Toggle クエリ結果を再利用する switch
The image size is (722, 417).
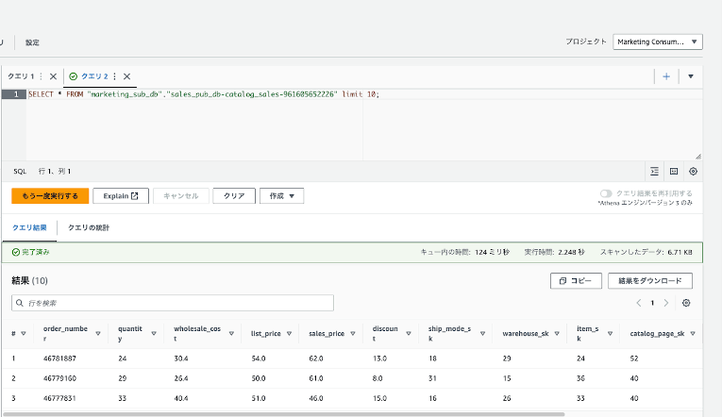pyautogui.click(x=606, y=193)
